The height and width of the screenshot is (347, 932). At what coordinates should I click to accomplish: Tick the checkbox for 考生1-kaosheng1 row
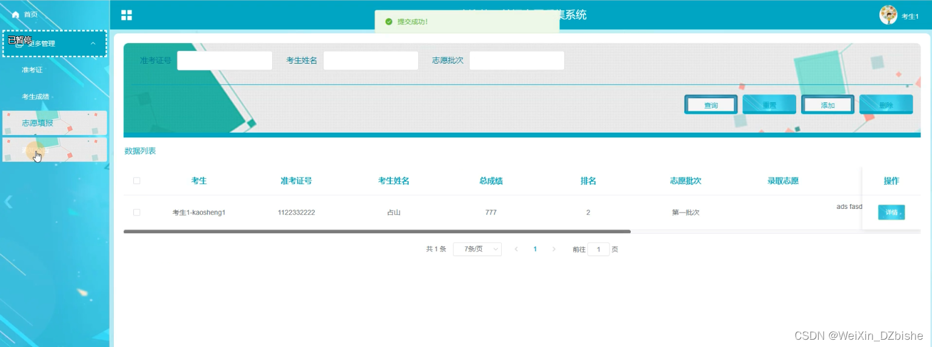(x=136, y=212)
